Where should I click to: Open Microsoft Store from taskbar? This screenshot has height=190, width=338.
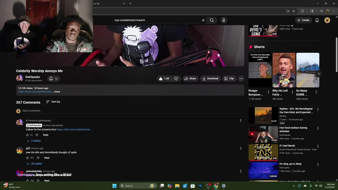[x=193, y=186]
